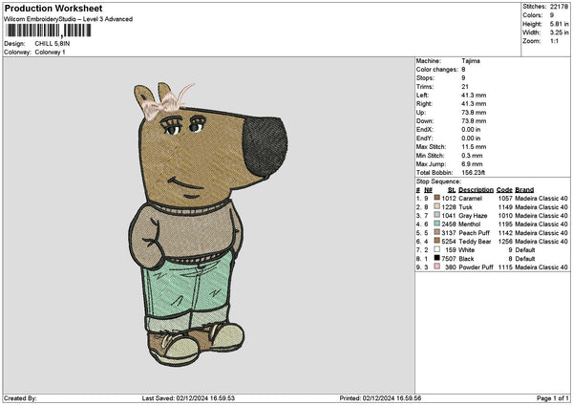Select the Tusk color swatch
This screenshot has height=405, width=573.
point(437,206)
